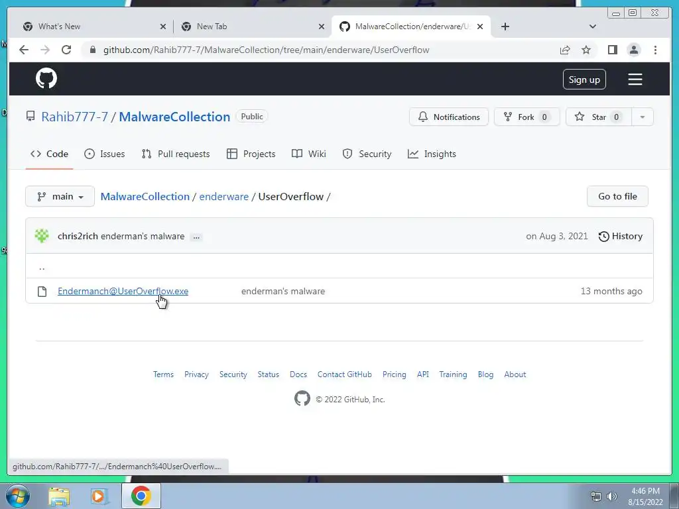Open the tab search chevron dropdown

592,27
